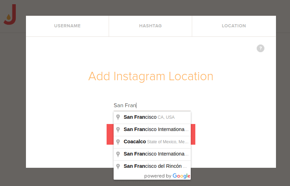The width and height of the screenshot is (290, 186).
Task: Click the 'powered by Google' logo
Action: (167, 176)
